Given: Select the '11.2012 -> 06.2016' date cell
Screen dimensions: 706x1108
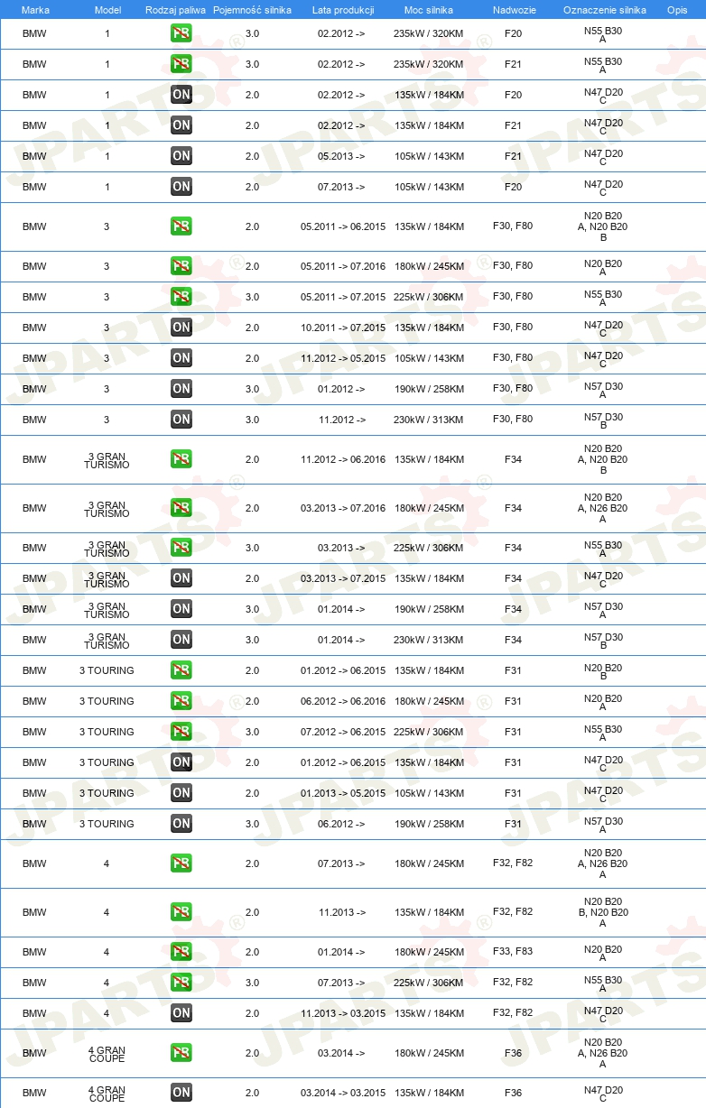Looking at the screenshot, I should coord(343,459).
